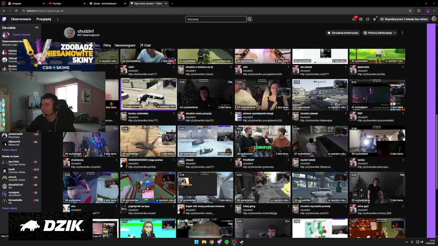Reload the page in Chrome
This screenshot has height=246, width=438.
[x=16, y=11]
